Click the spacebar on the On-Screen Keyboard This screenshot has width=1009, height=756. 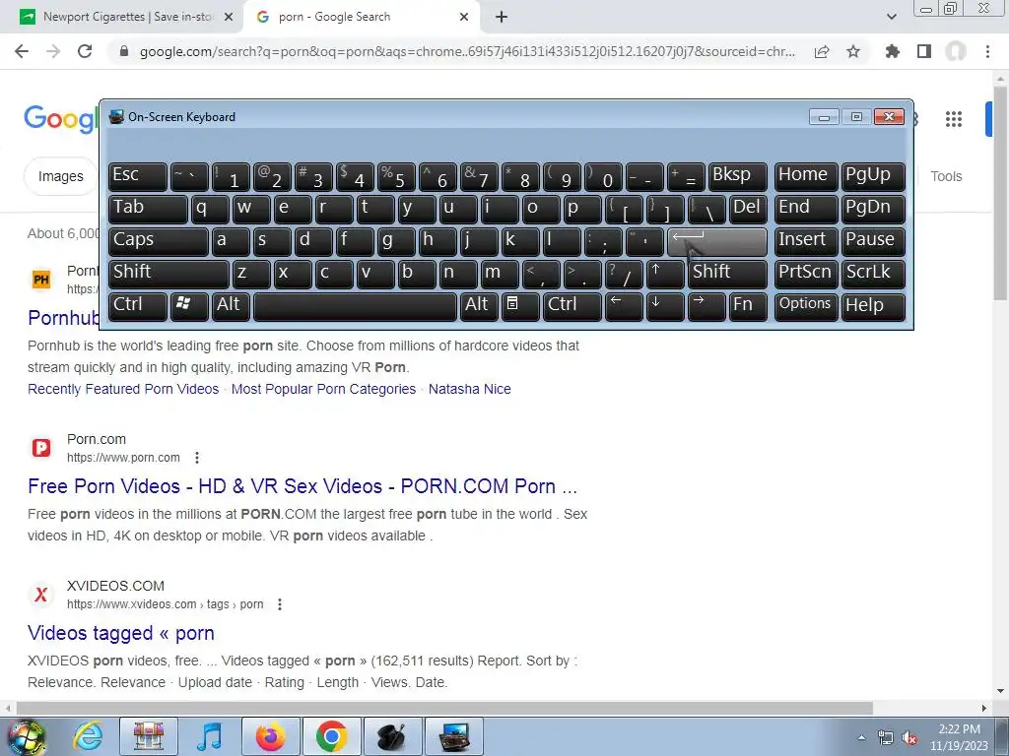tap(355, 307)
